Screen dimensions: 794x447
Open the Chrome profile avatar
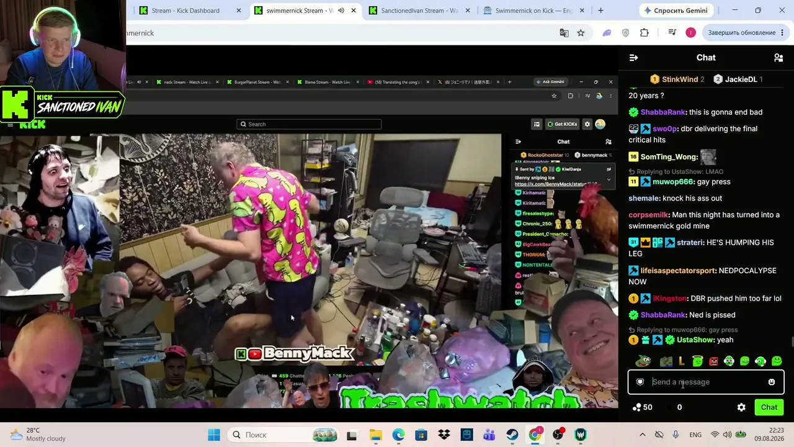click(x=690, y=33)
